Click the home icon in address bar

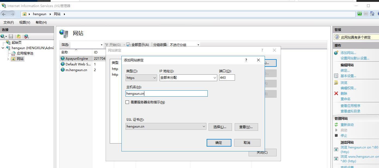click(372, 14)
